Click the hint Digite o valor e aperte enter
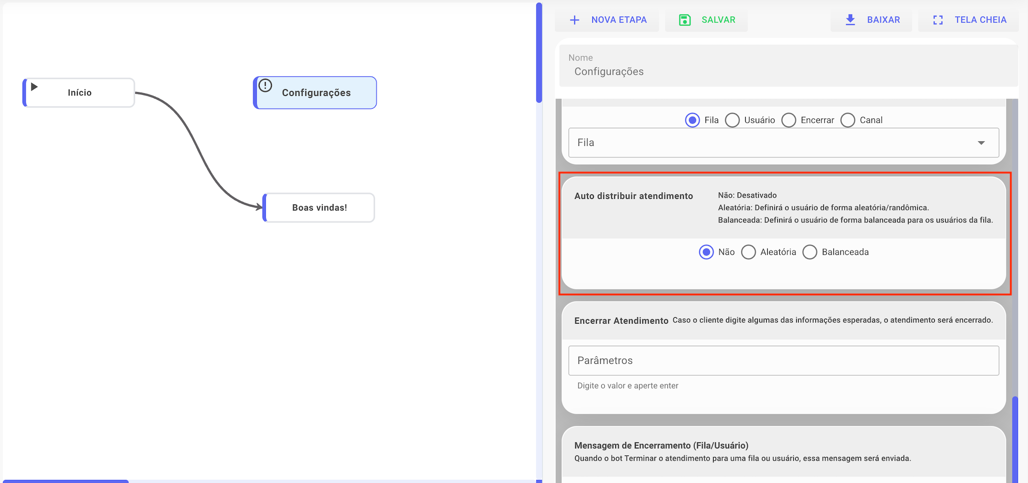1028x483 pixels. pyautogui.click(x=628, y=386)
